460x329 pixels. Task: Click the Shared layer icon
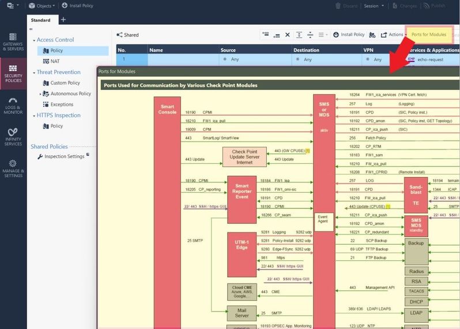tap(119, 35)
